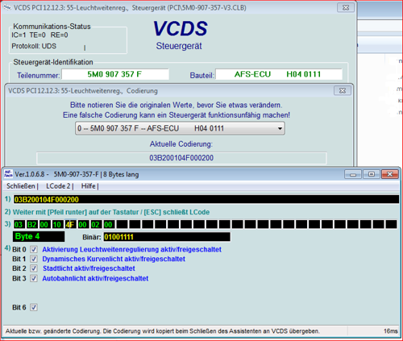
Task: Select byte 2 cell with value 00
Action: coord(44,224)
